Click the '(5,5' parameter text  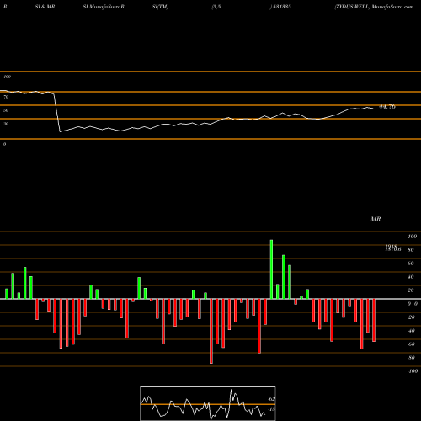pyautogui.click(x=216, y=7)
